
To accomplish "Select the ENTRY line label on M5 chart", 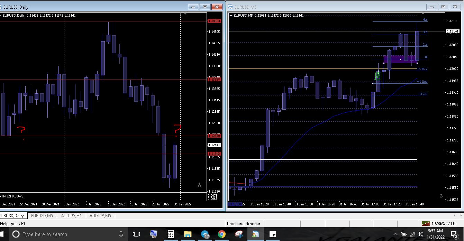I will [422, 69].
